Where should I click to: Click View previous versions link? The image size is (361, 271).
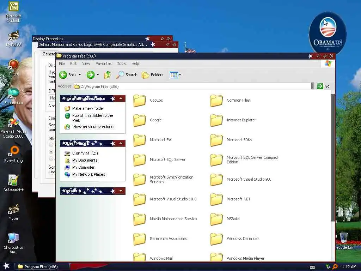pos(93,127)
